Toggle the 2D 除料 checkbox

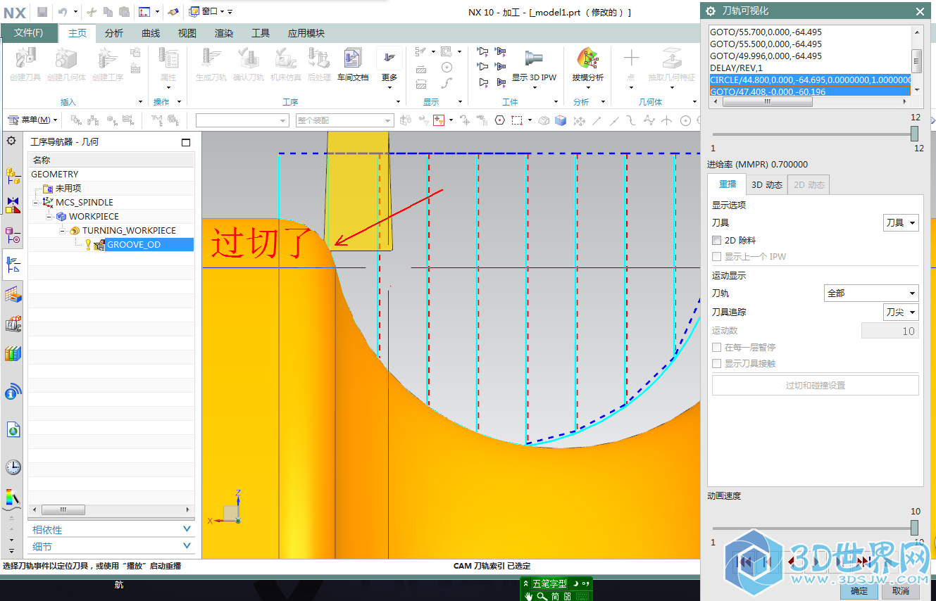click(x=717, y=241)
